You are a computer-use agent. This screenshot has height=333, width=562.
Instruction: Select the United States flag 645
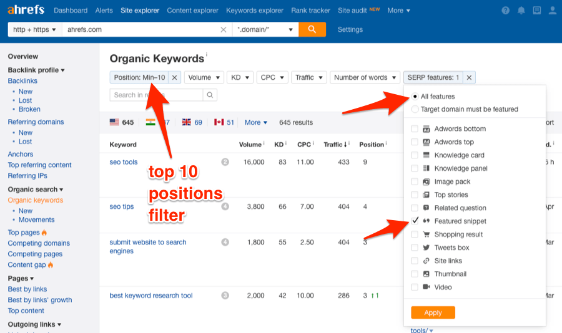pyautogui.click(x=122, y=122)
